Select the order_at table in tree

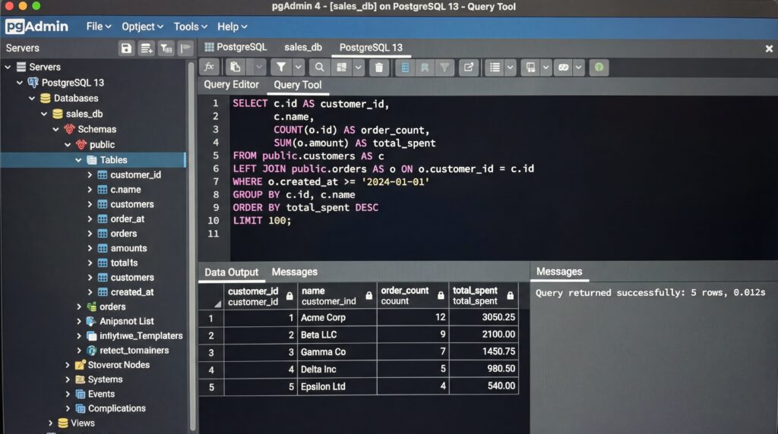(x=128, y=219)
